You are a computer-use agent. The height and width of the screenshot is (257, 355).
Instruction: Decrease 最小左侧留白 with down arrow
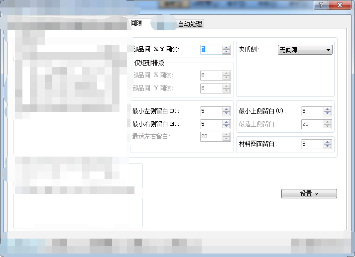click(x=226, y=113)
